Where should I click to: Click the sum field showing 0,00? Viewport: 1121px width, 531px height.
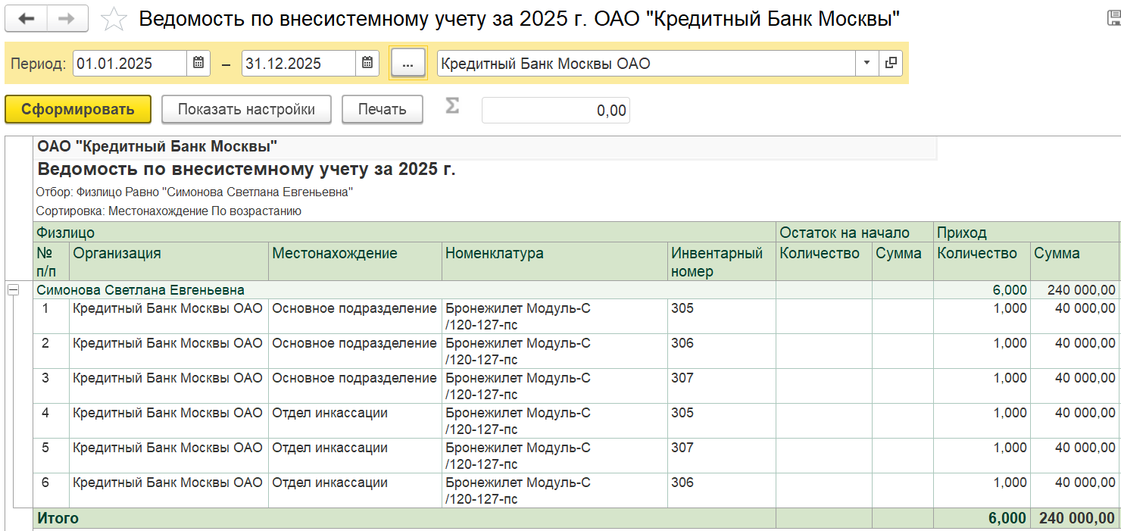tap(555, 111)
